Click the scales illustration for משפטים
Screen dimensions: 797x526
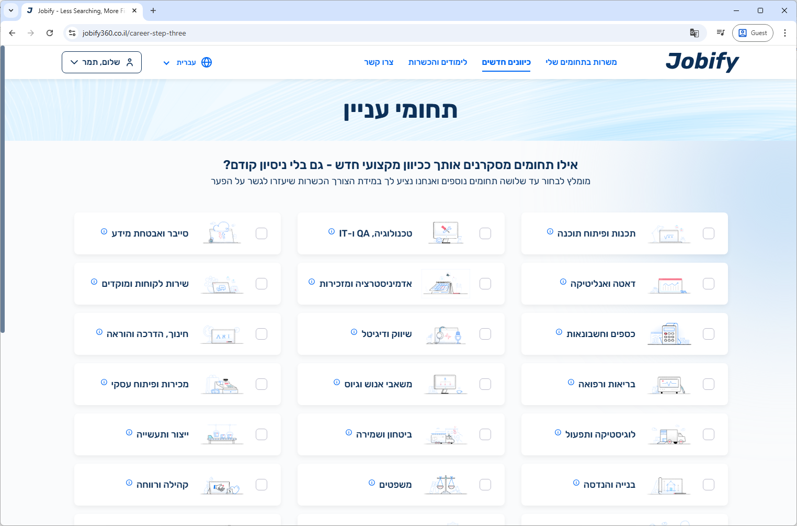coord(445,485)
